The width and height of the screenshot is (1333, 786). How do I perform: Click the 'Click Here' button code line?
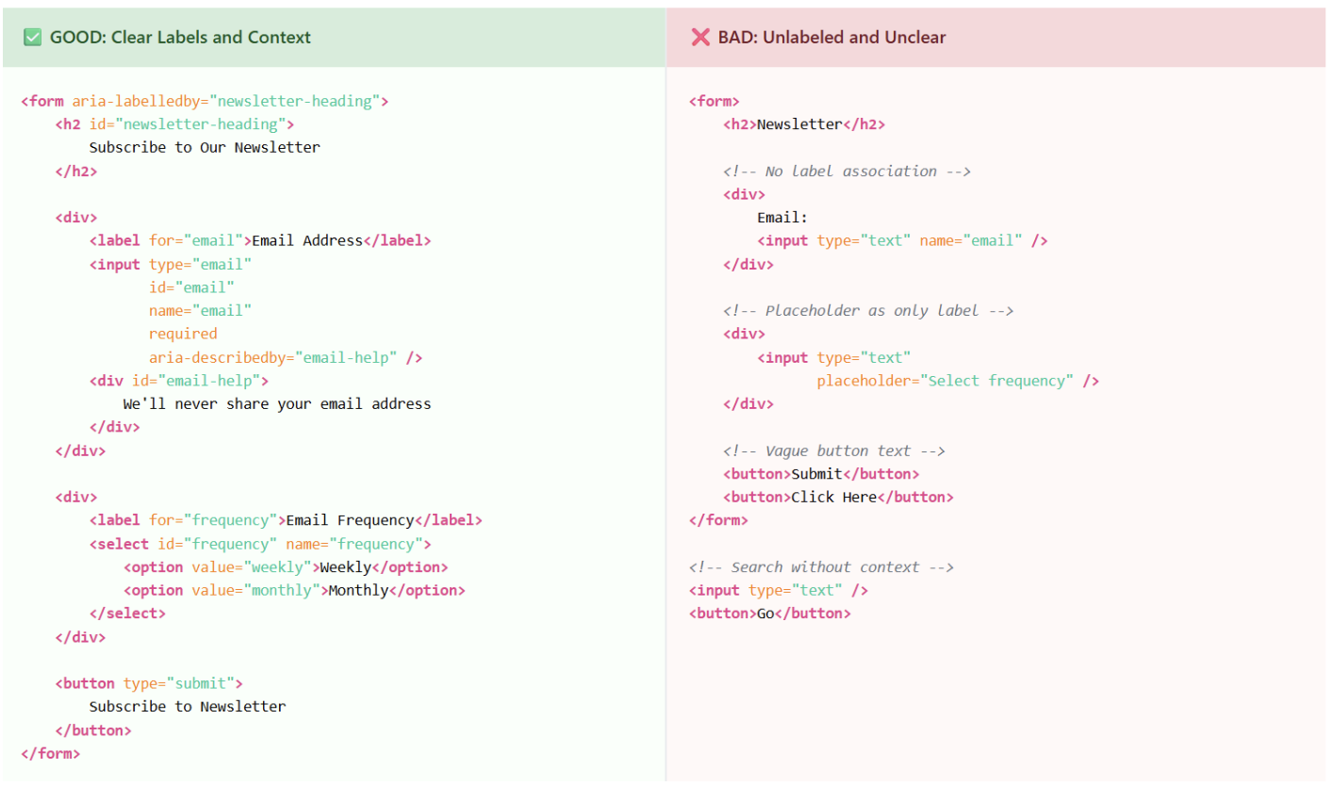coord(838,497)
